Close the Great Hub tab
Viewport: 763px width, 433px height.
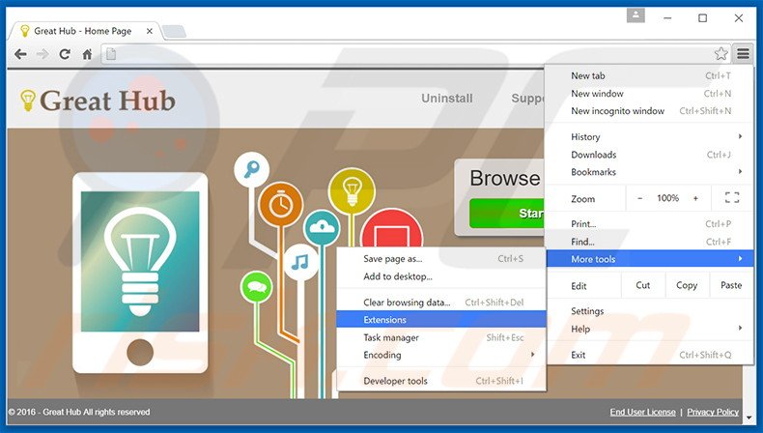click(150, 31)
